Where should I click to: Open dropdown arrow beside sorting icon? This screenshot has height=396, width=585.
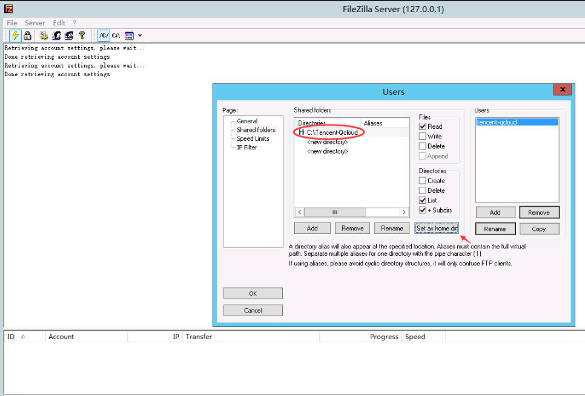[x=140, y=36]
